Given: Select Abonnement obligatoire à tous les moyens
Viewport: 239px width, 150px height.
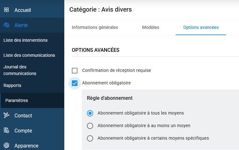Looking at the screenshot, I should coord(90,113).
